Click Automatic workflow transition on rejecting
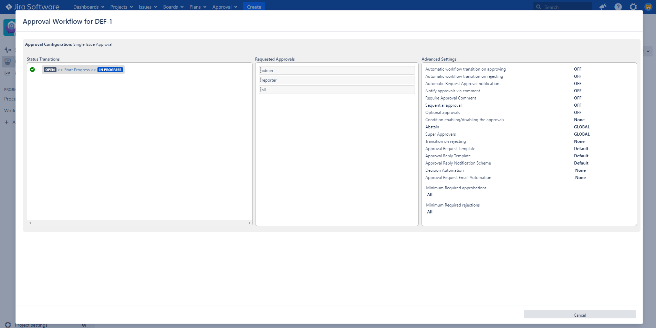 pyautogui.click(x=464, y=76)
